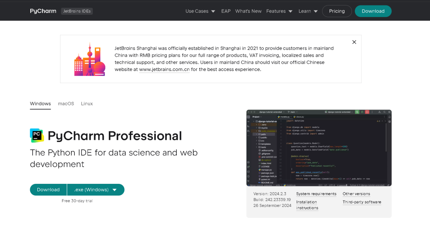
Task: Click the Pricing button
Action: [337, 11]
